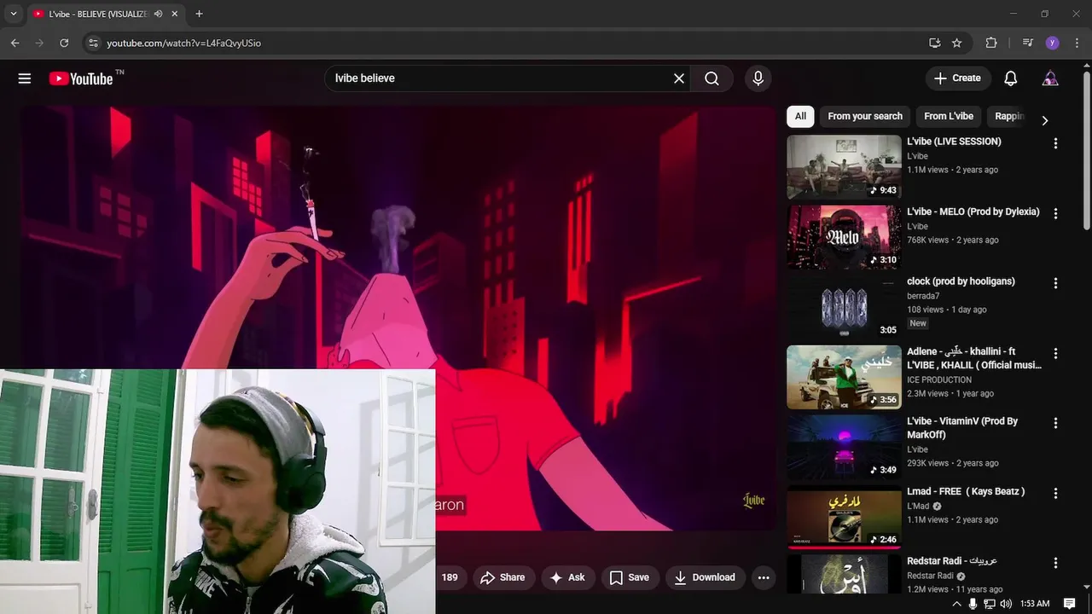Open the tab search dropdown arrow

[x=13, y=14]
